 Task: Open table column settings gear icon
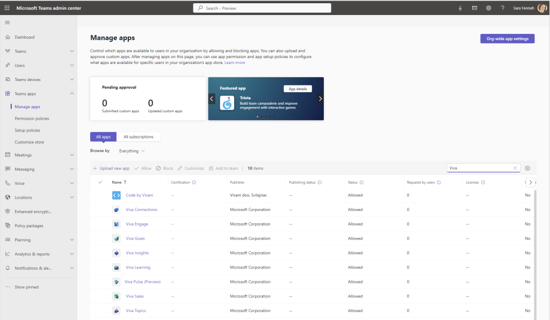(x=527, y=168)
